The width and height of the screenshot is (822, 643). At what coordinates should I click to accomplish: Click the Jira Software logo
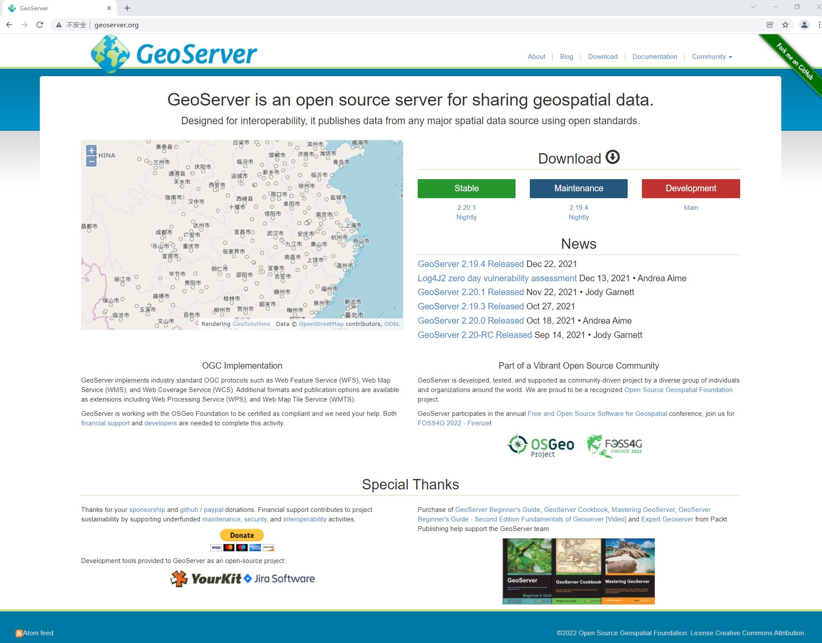point(279,579)
